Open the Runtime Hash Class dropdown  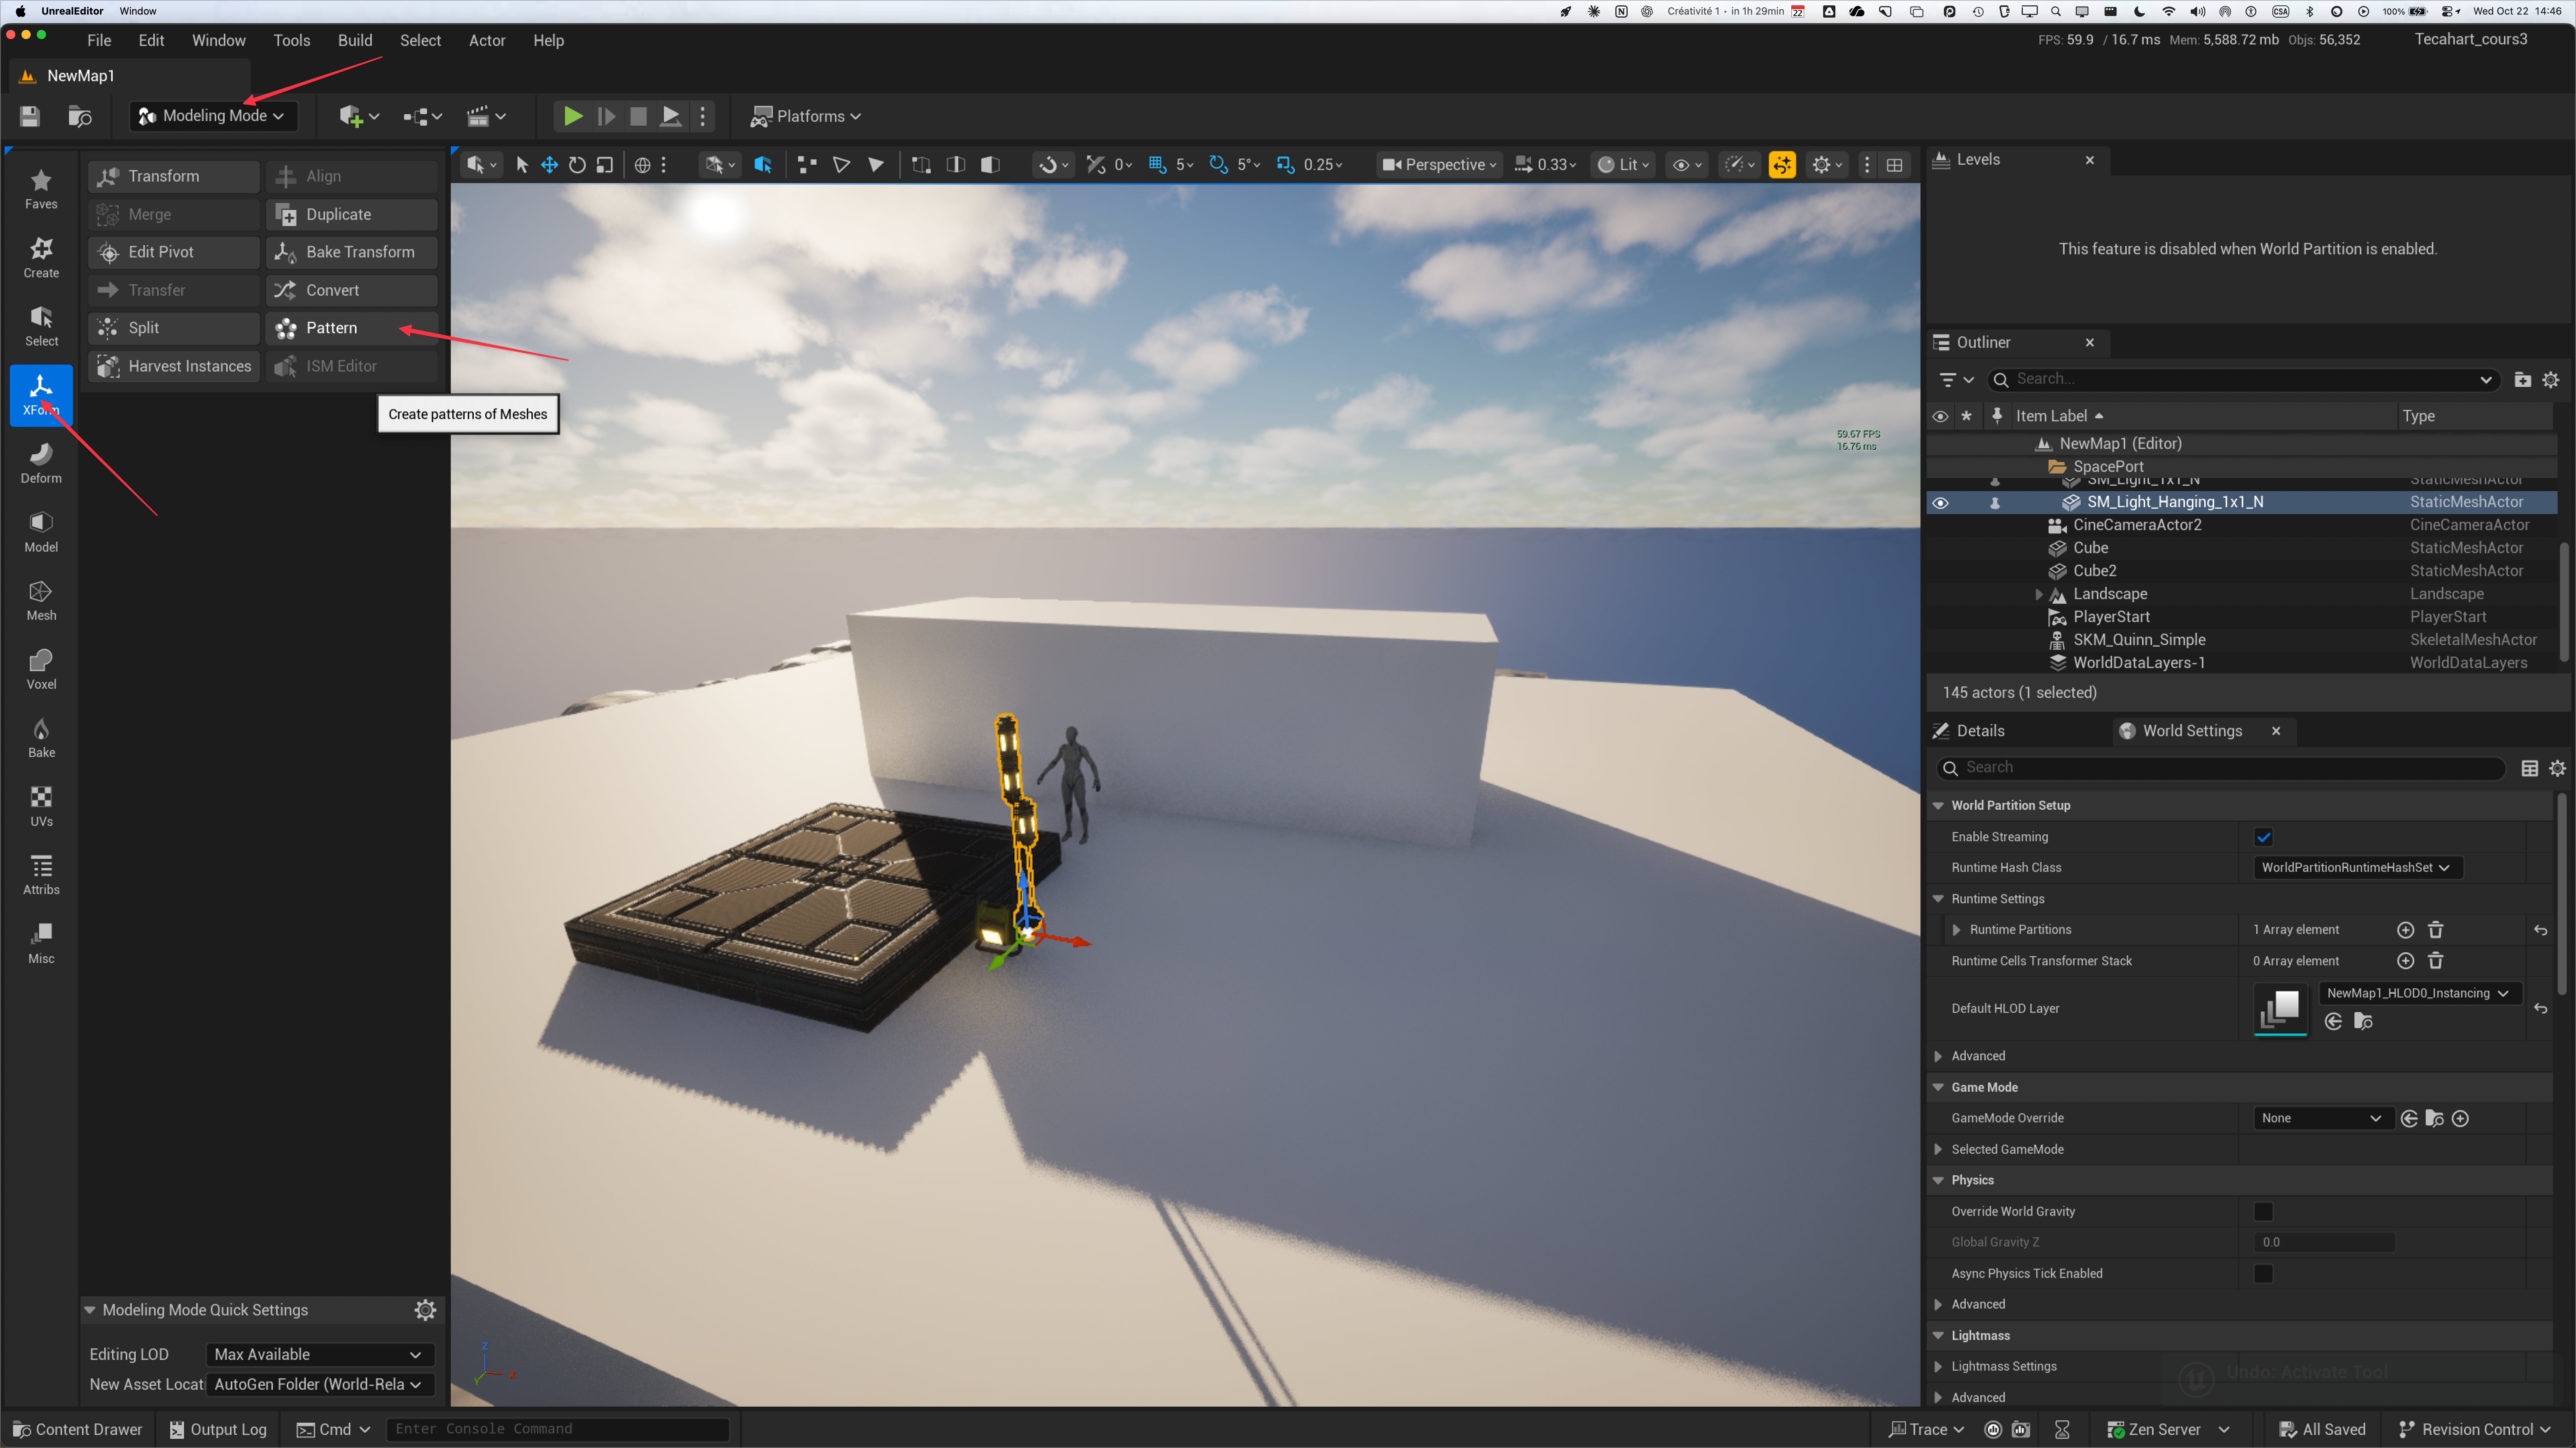click(2357, 868)
